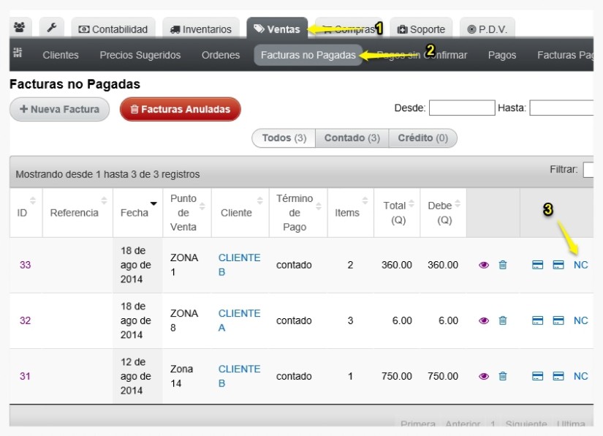This screenshot has width=603, height=436.
Task: Sort table by Punto de Venta column
Action: coord(187,212)
